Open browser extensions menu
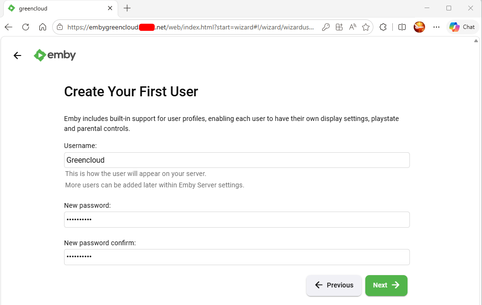Image resolution: width=482 pixels, height=305 pixels. click(x=383, y=27)
